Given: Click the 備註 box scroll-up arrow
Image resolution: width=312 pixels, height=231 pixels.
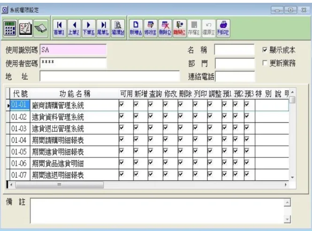Looking at the screenshot, I should click(x=287, y=202).
